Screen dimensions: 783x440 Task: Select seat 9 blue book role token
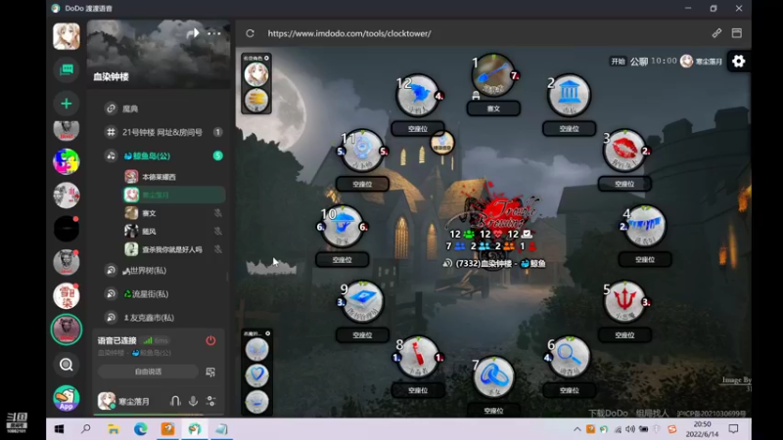(362, 301)
